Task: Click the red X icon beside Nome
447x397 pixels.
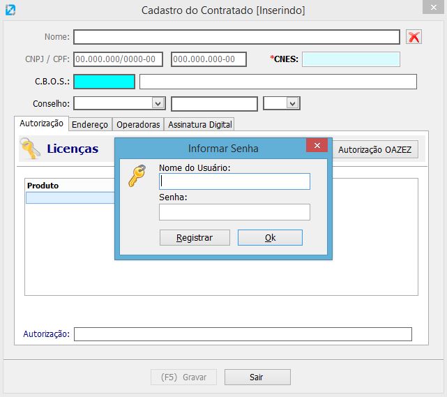Action: [414, 37]
